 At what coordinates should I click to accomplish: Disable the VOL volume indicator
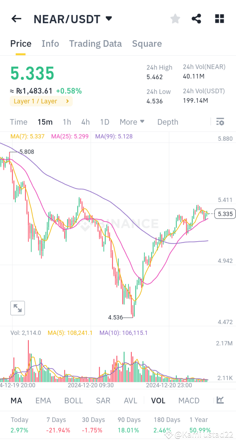coord(158,400)
